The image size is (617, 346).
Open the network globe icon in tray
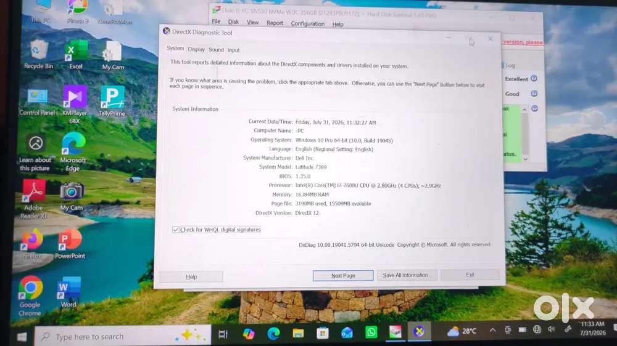[537, 329]
